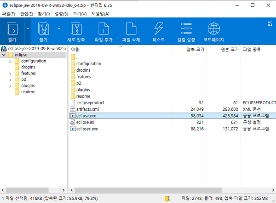Expand the features tree node
The height and width of the screenshot is (203, 276).
pos(10,73)
